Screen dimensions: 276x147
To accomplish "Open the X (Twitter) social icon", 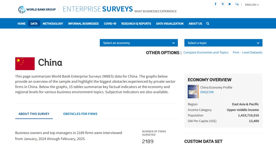I will pos(223,4).
